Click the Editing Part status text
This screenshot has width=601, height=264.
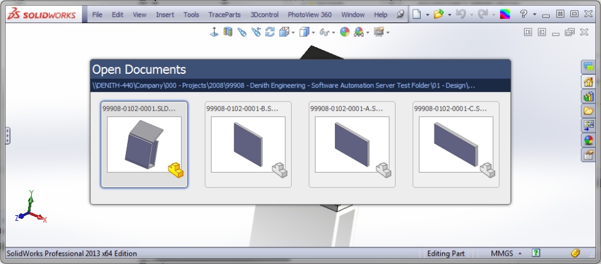click(x=446, y=253)
